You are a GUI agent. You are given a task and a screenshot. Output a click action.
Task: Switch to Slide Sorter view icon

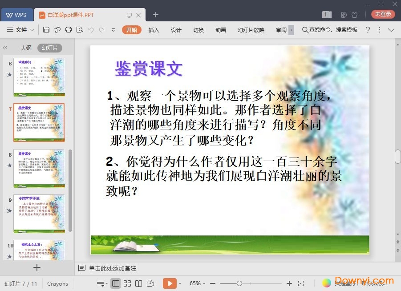[x=127, y=283]
